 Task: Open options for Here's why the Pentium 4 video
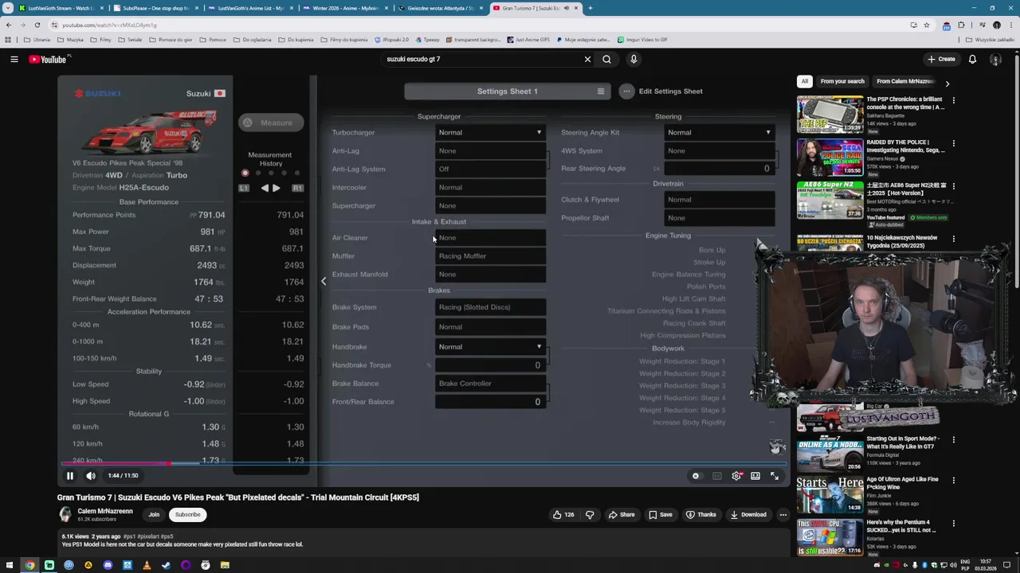click(x=953, y=524)
